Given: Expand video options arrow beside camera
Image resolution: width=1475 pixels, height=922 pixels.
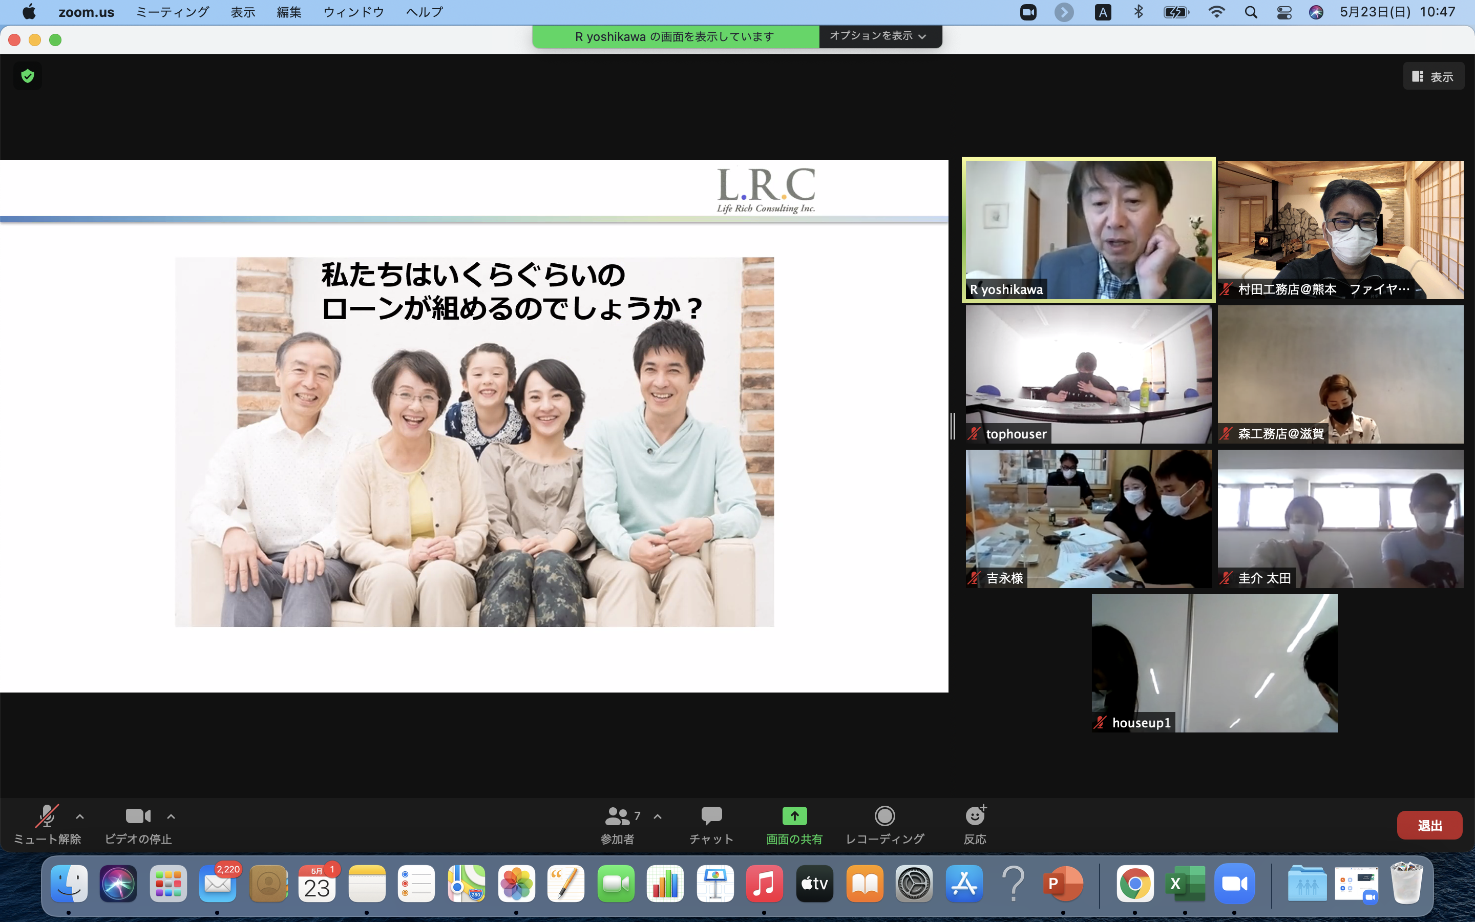Looking at the screenshot, I should [x=171, y=816].
